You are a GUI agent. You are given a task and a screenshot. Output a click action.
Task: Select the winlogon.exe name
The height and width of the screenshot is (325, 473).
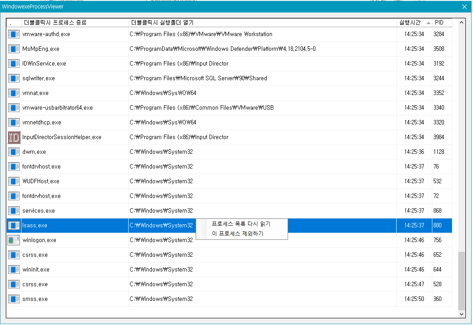point(39,240)
